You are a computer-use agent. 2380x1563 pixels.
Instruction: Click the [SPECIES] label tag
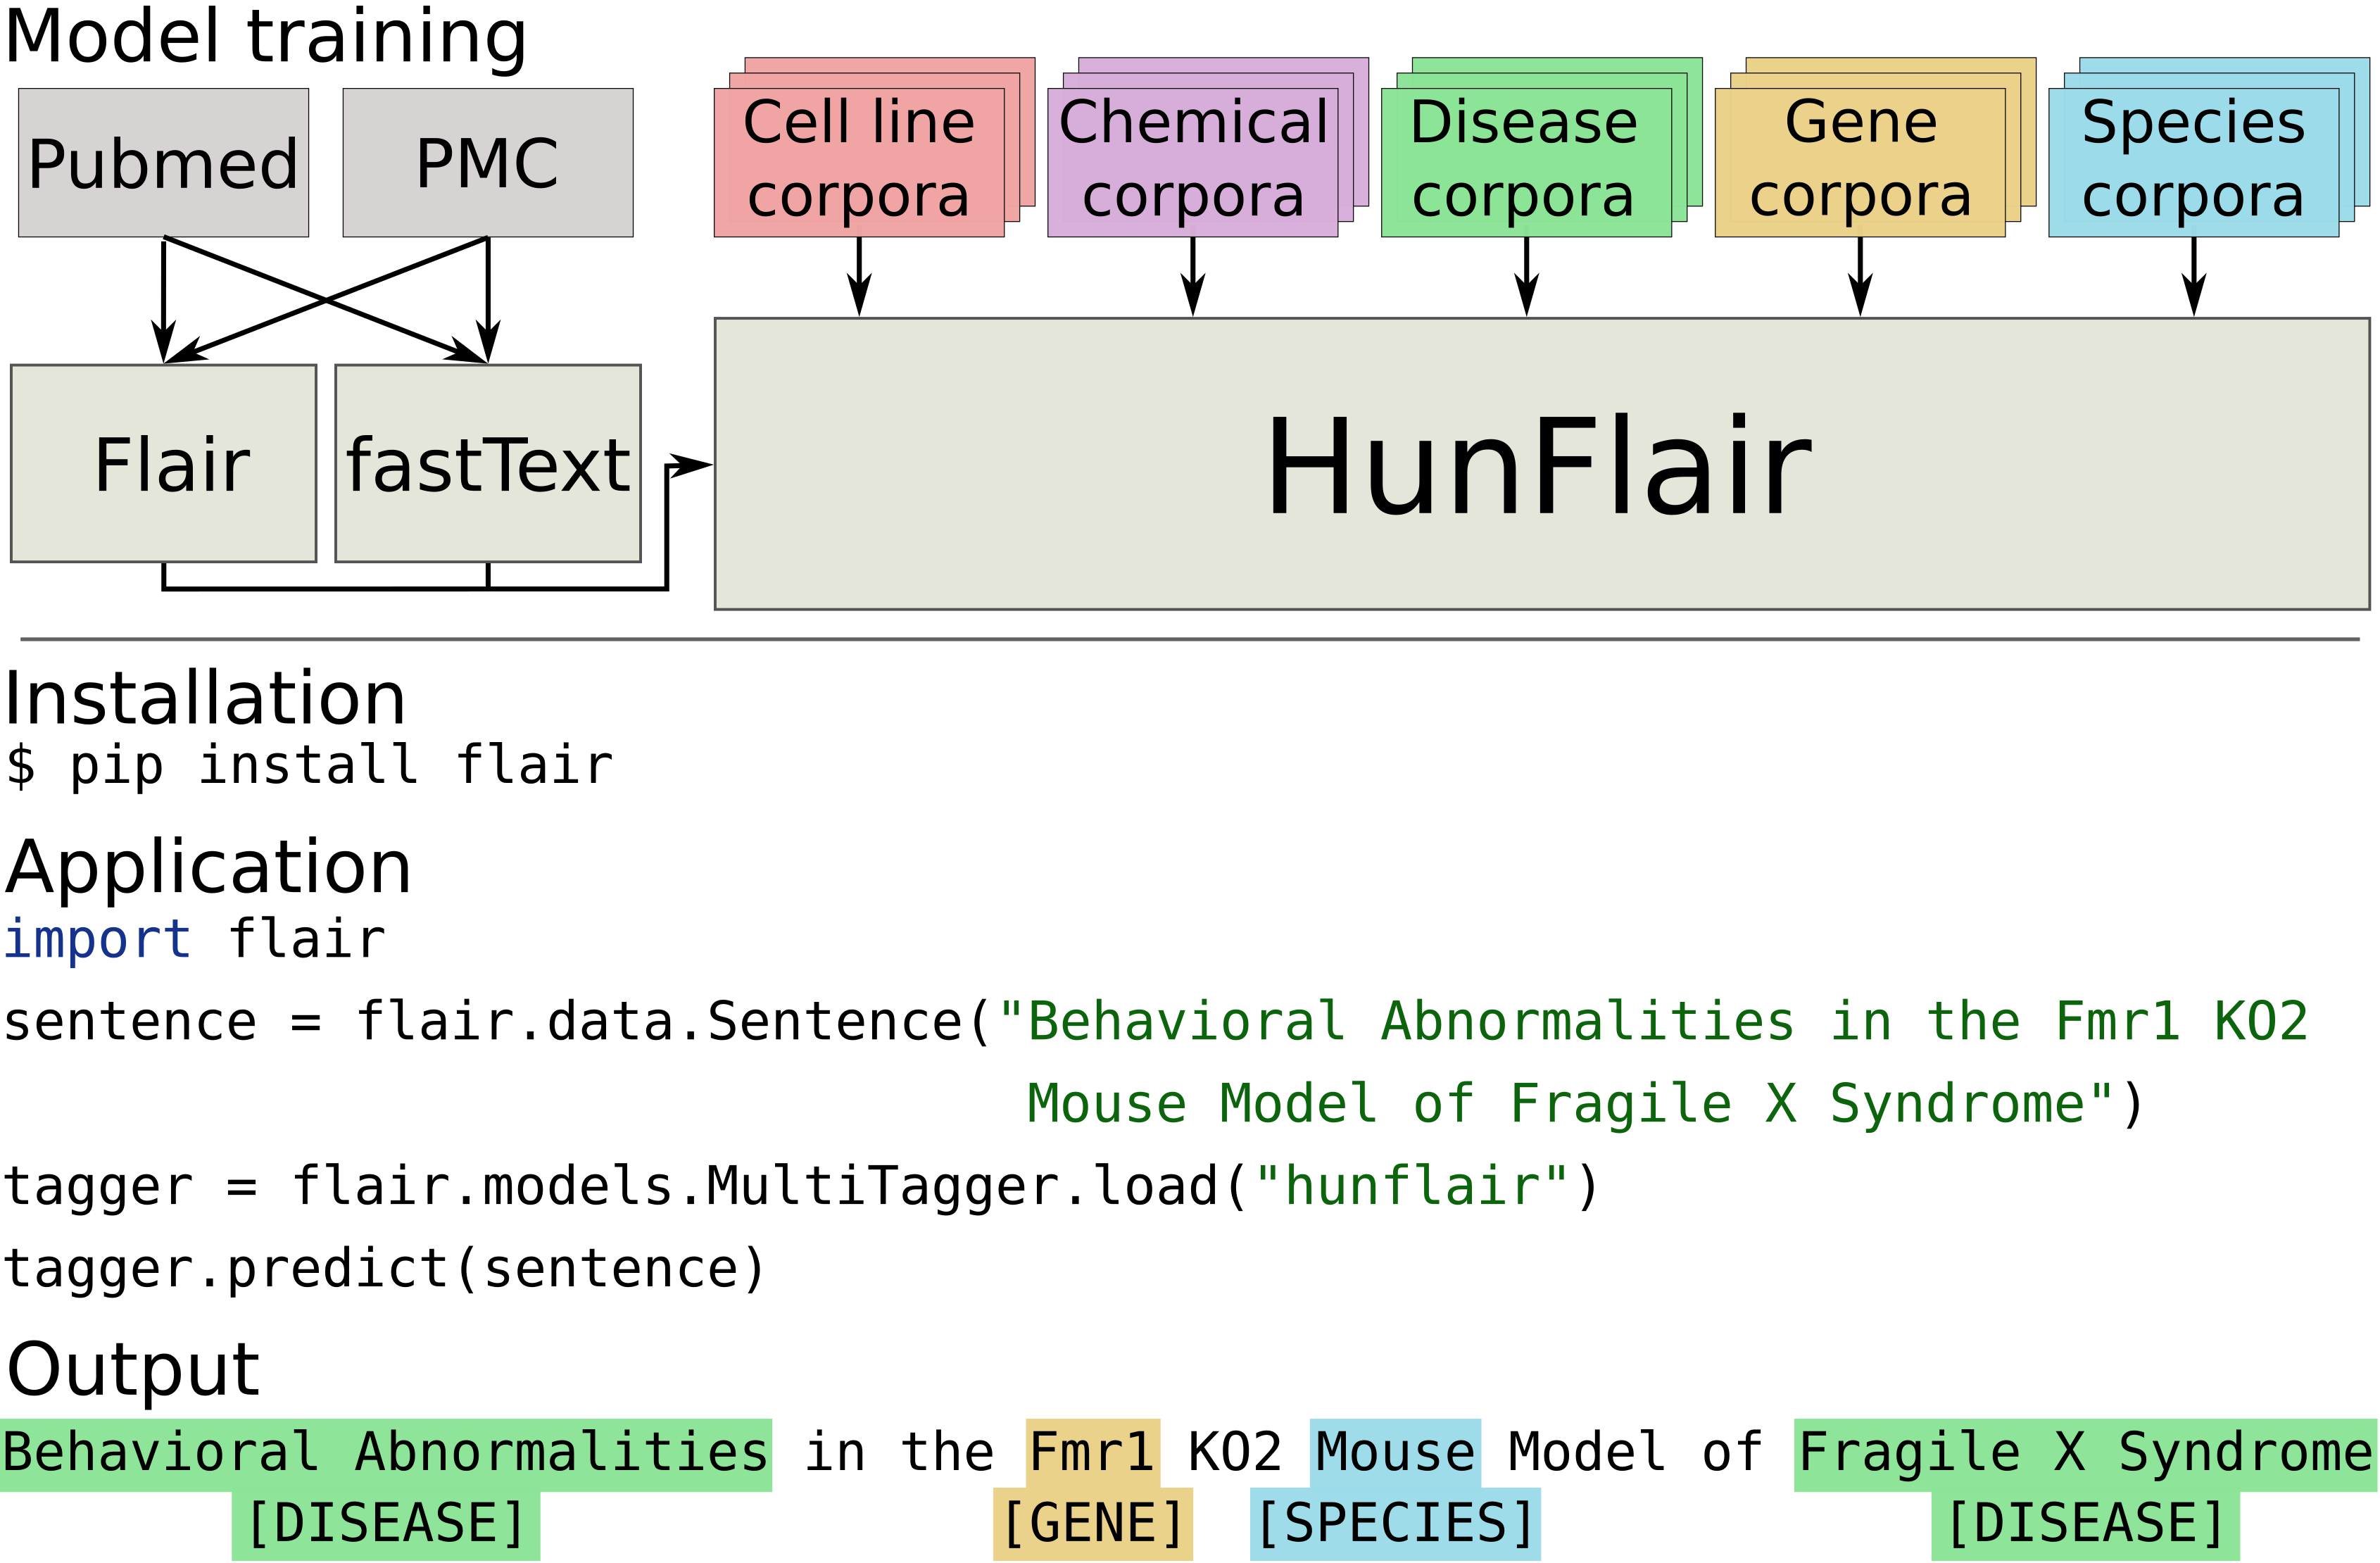1395,1524
